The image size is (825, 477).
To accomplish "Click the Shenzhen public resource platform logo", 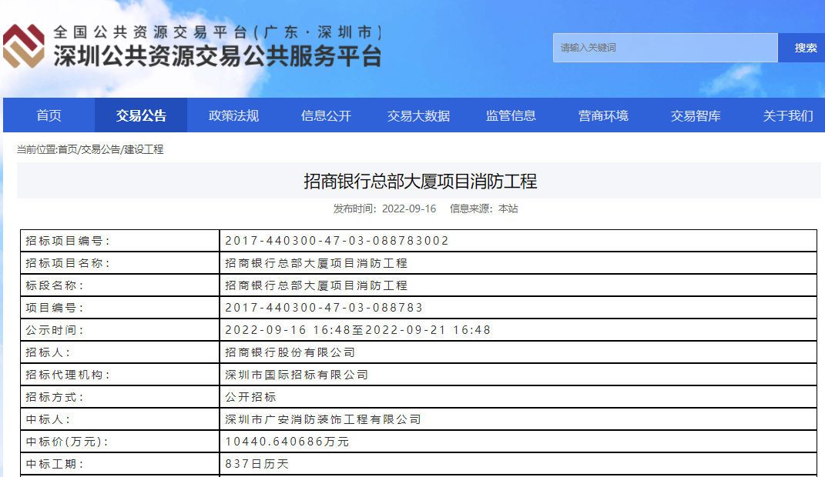I will [x=193, y=46].
